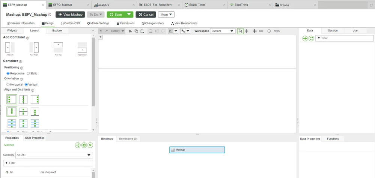Viewport: 375px width, 178px height.
Task: Open the Category All (26) dropdown
Action: pyautogui.click(x=54, y=155)
